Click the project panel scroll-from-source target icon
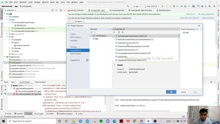 52,10
